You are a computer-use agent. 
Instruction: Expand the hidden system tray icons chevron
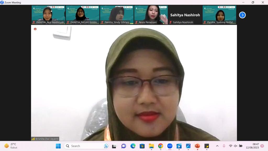pos(217,146)
